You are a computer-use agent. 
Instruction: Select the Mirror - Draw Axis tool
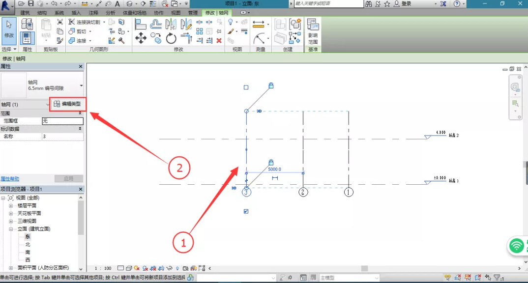pos(186,24)
